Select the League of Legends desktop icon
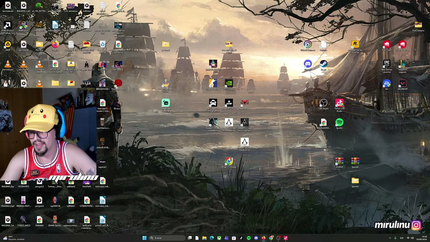The image size is (430, 242). click(x=402, y=67)
